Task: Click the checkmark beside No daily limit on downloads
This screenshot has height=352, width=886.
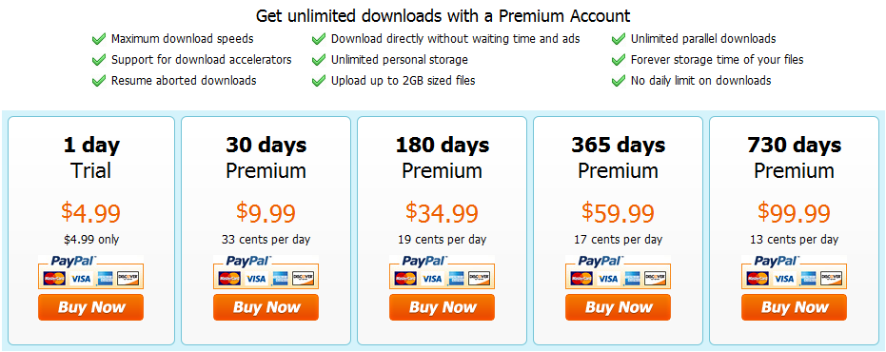Action: tap(619, 80)
